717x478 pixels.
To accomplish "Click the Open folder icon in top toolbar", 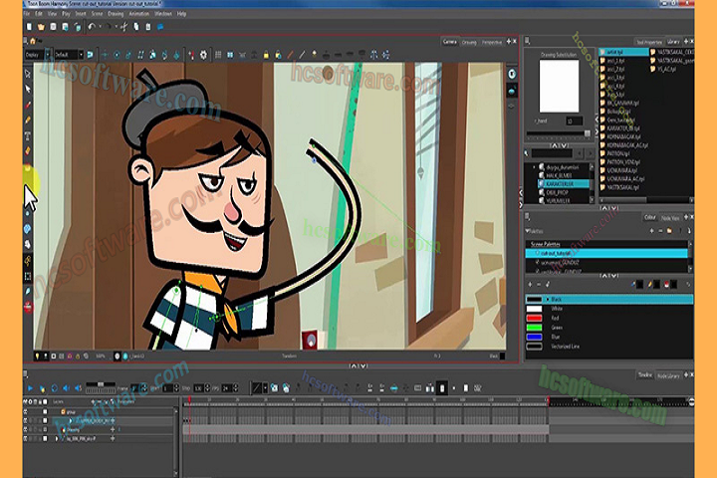I will [41, 27].
